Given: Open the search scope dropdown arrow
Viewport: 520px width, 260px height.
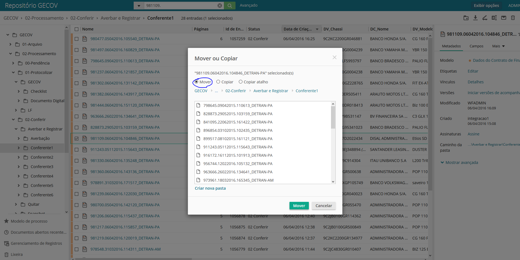Looking at the screenshot, I should point(139,6).
